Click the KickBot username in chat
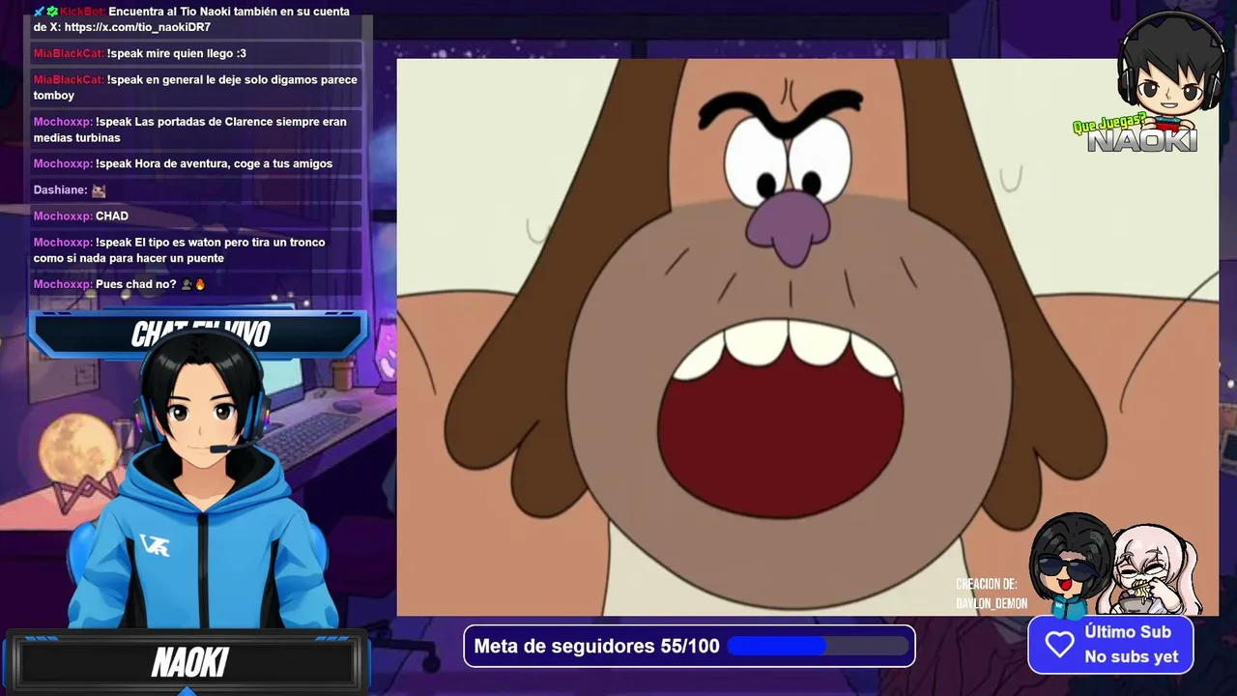Viewport: 1237px width, 696px height. tap(82, 12)
